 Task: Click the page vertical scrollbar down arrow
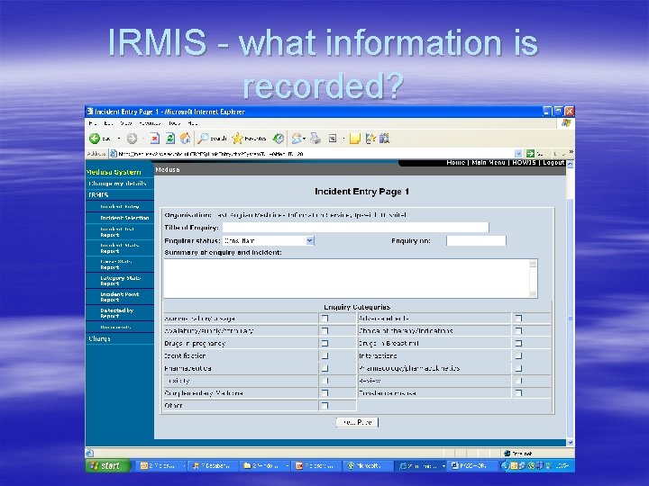tap(570, 443)
